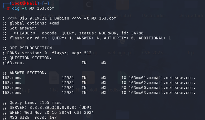
Task: Select the shiro_attack desktop icon label
Action: [x=191, y=16]
